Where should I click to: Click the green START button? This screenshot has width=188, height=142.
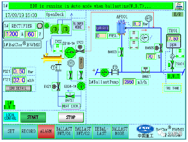[x=33, y=117]
